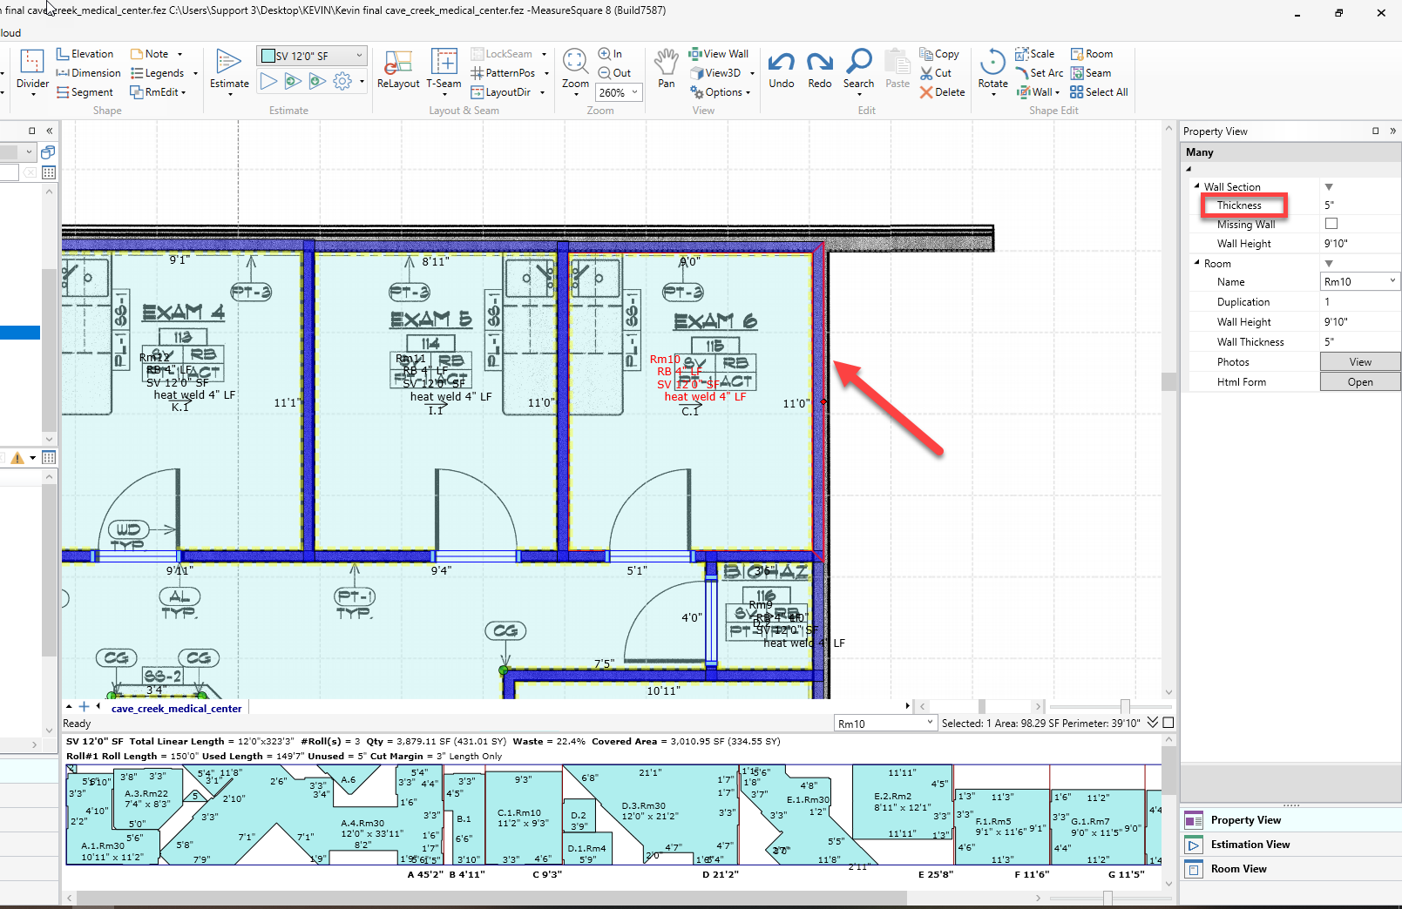This screenshot has width=1402, height=909.
Task: Zoom Out of the plan
Action: click(614, 73)
